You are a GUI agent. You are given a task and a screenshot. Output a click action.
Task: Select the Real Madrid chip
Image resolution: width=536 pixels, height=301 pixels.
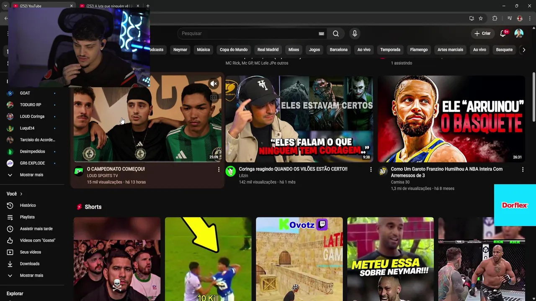(x=268, y=50)
